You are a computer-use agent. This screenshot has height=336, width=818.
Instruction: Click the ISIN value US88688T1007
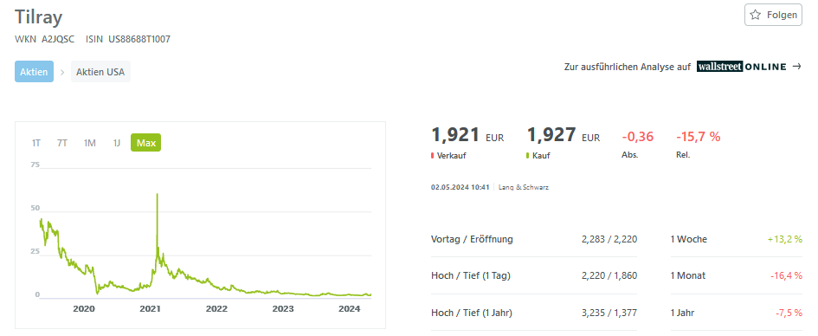tap(139, 39)
